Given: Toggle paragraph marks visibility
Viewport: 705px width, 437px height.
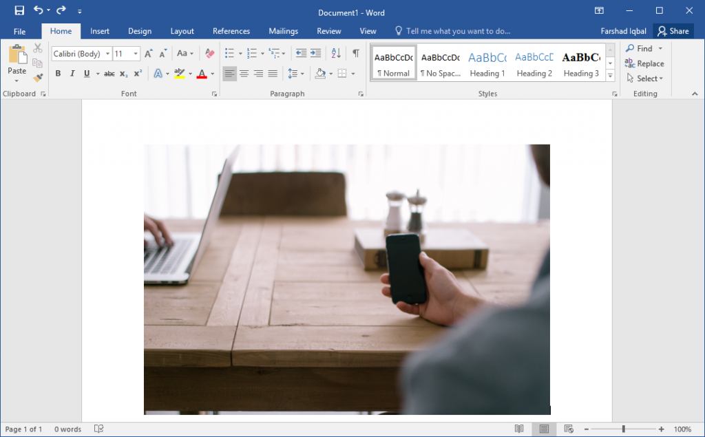Looking at the screenshot, I should 355,53.
